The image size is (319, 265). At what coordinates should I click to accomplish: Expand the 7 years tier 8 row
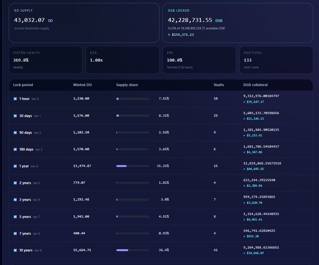15,234
